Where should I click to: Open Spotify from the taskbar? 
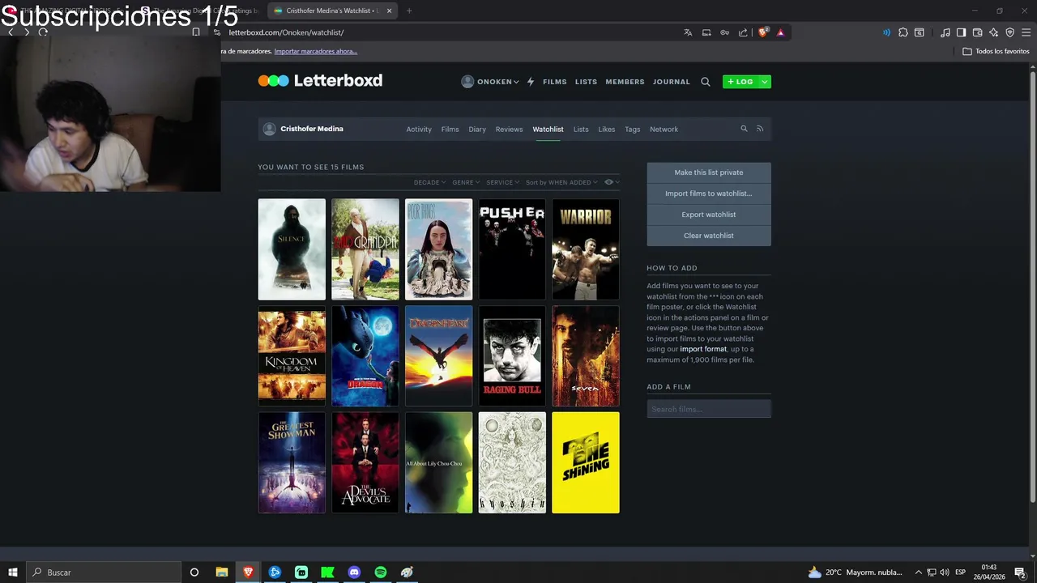click(381, 572)
